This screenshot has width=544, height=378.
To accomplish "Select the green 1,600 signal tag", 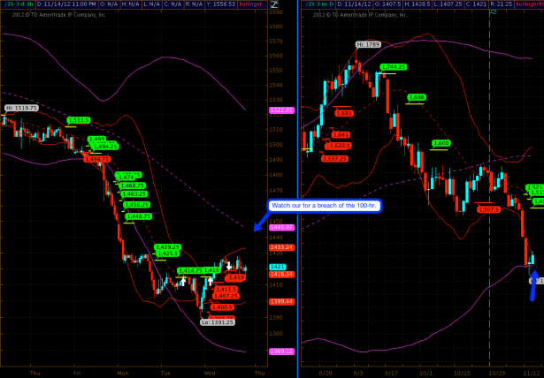I will (441, 143).
